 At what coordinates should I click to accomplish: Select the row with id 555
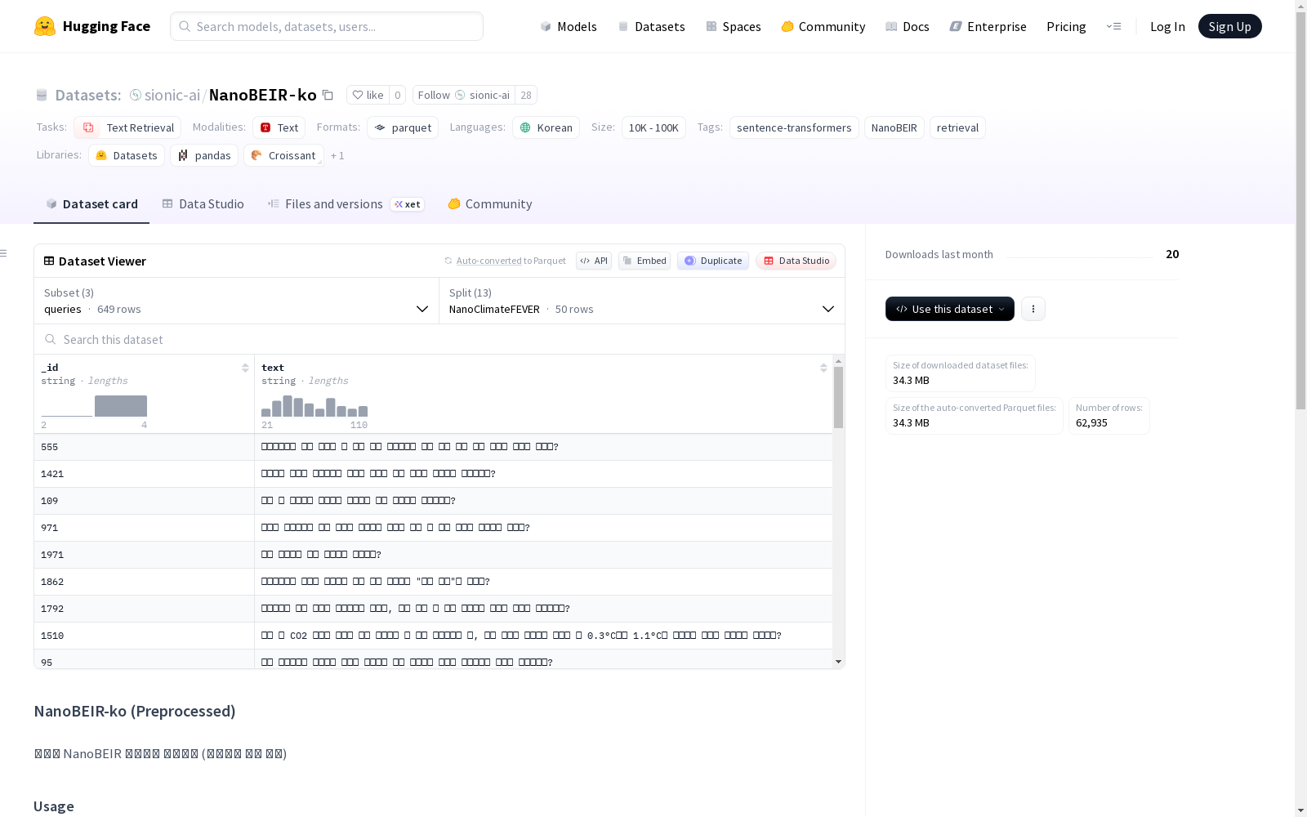pyautogui.click(x=433, y=447)
